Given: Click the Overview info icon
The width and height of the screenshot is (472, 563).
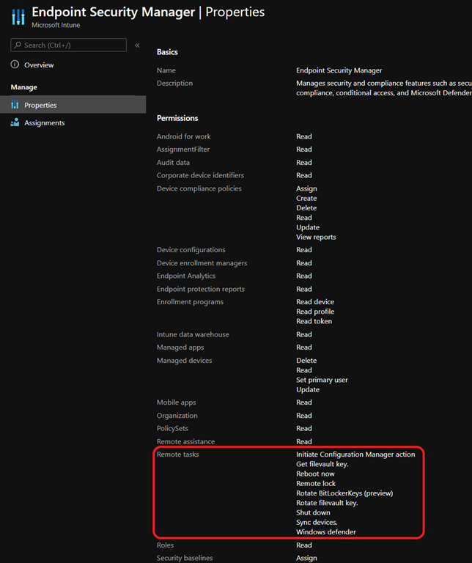Looking at the screenshot, I should (15, 65).
